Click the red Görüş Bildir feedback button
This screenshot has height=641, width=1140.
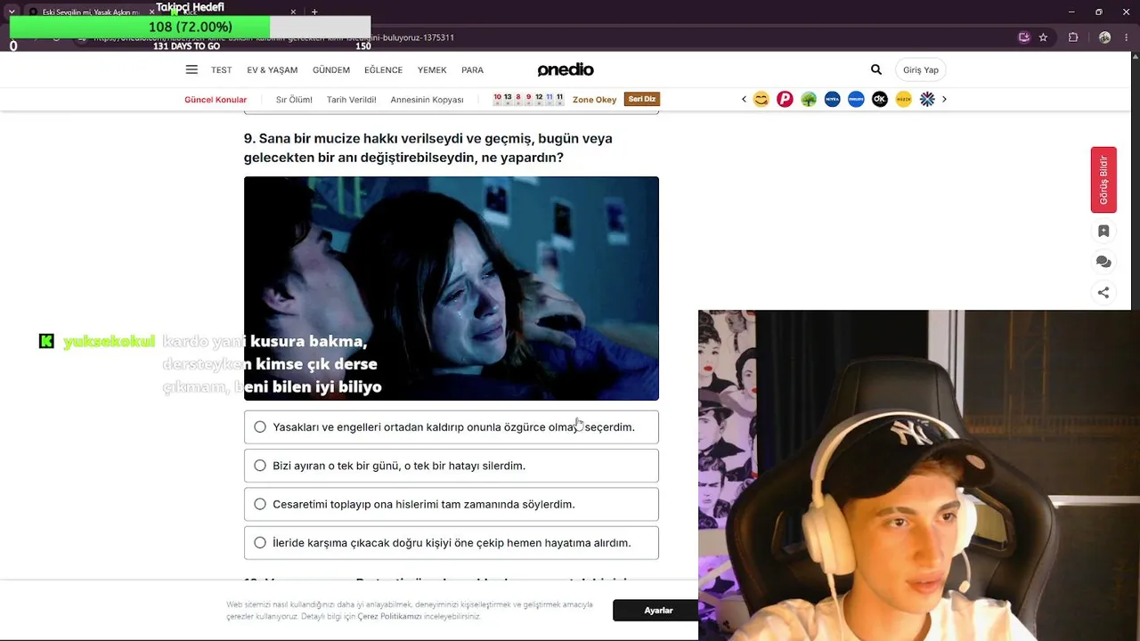(1103, 180)
